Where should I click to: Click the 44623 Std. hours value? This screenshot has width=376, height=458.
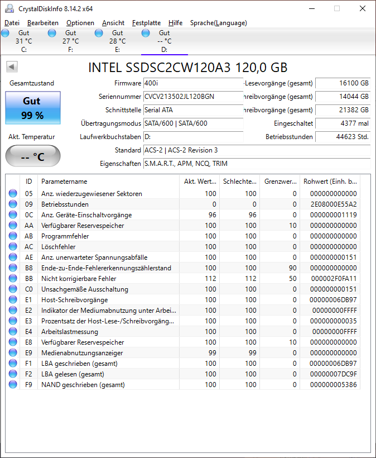coord(343,137)
